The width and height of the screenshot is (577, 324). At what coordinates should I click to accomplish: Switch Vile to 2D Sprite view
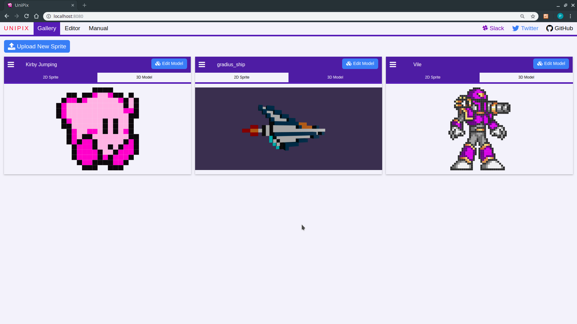432,77
